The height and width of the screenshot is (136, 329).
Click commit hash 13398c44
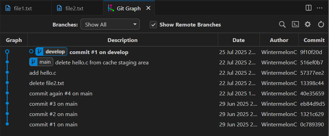pyautogui.click(x=312, y=83)
